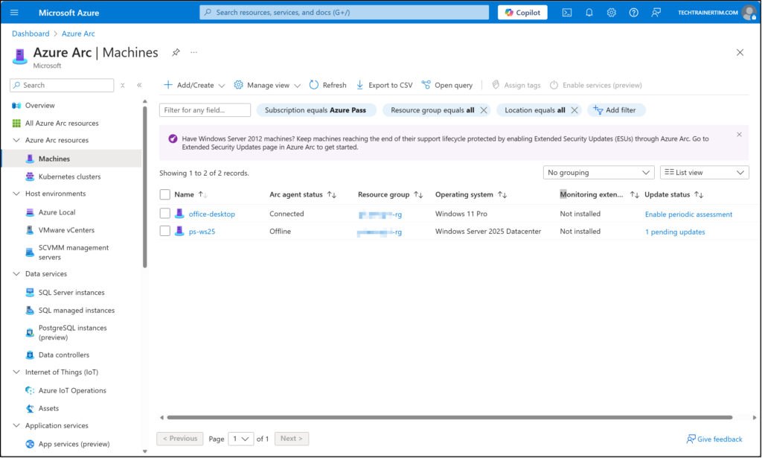Open the more options ellipsis beside title
The image size is (762, 458).
point(194,52)
